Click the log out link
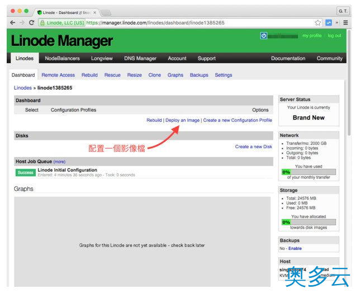The width and height of the screenshot is (356, 293). click(x=334, y=36)
